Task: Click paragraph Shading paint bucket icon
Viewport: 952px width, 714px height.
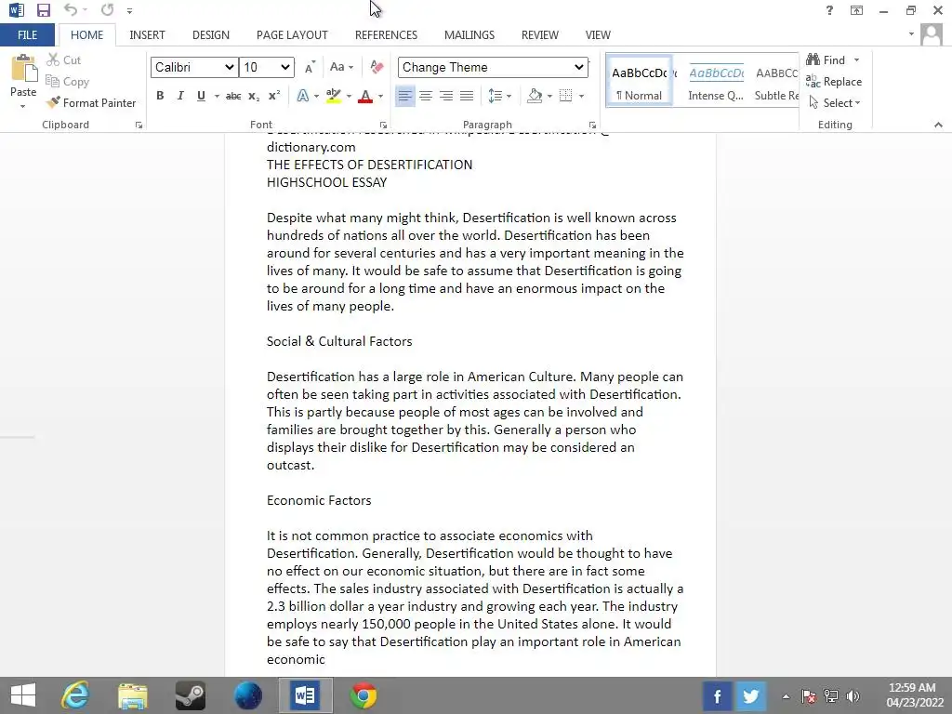Action: click(x=535, y=96)
